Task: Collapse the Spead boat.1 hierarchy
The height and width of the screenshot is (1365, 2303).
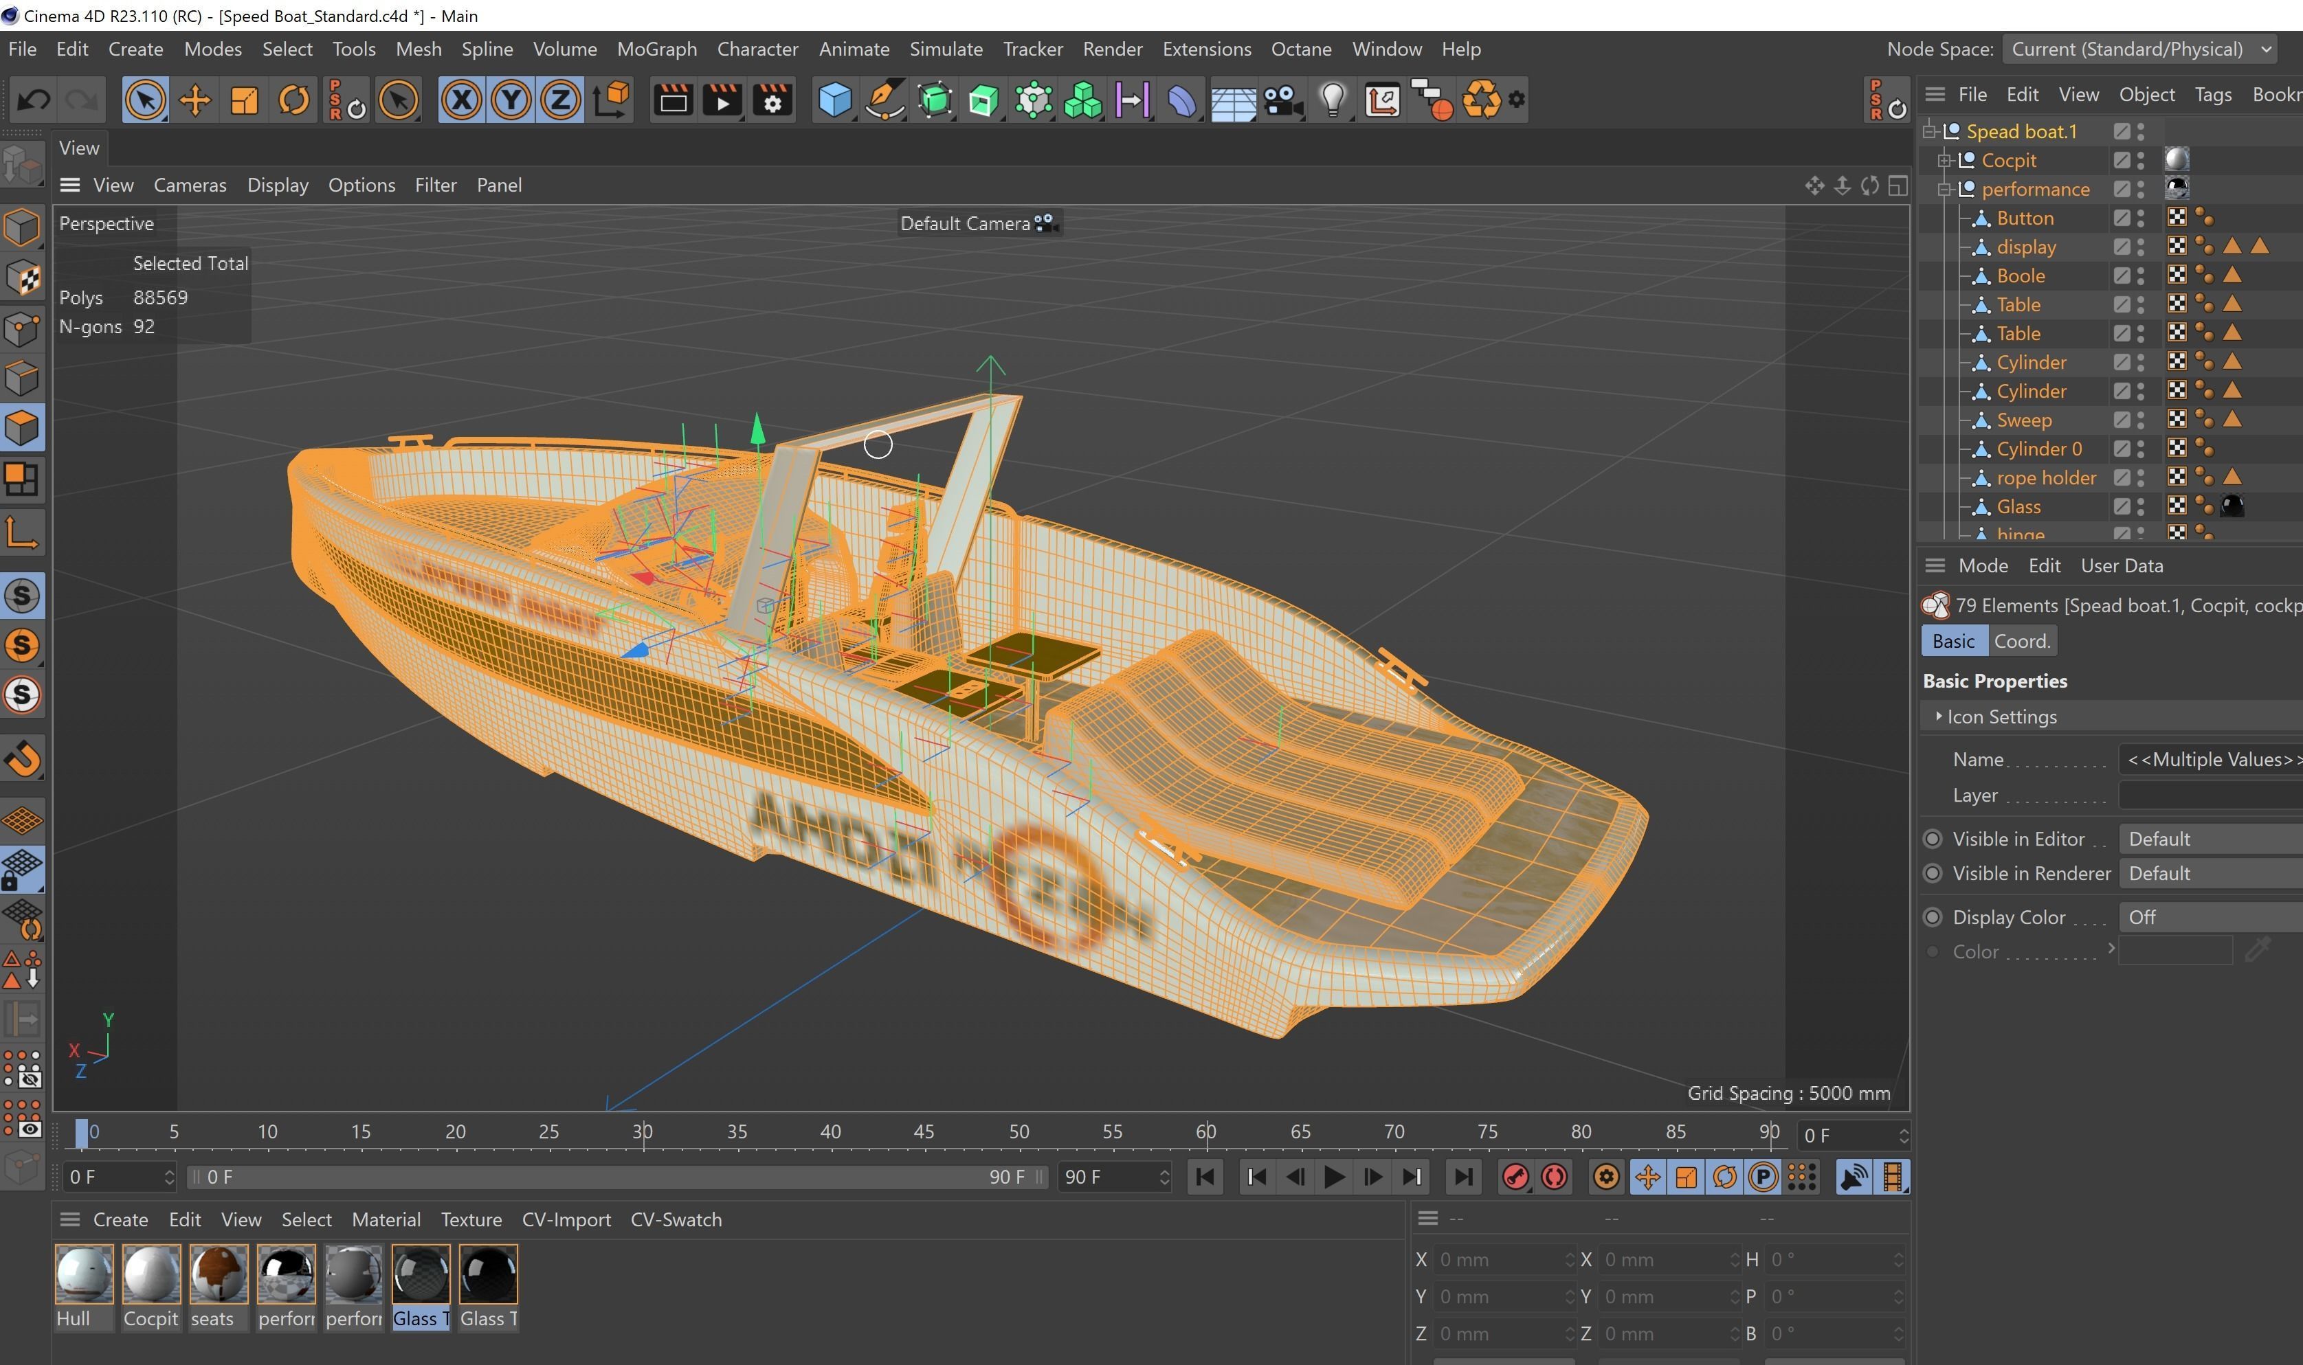Action: [1929, 131]
